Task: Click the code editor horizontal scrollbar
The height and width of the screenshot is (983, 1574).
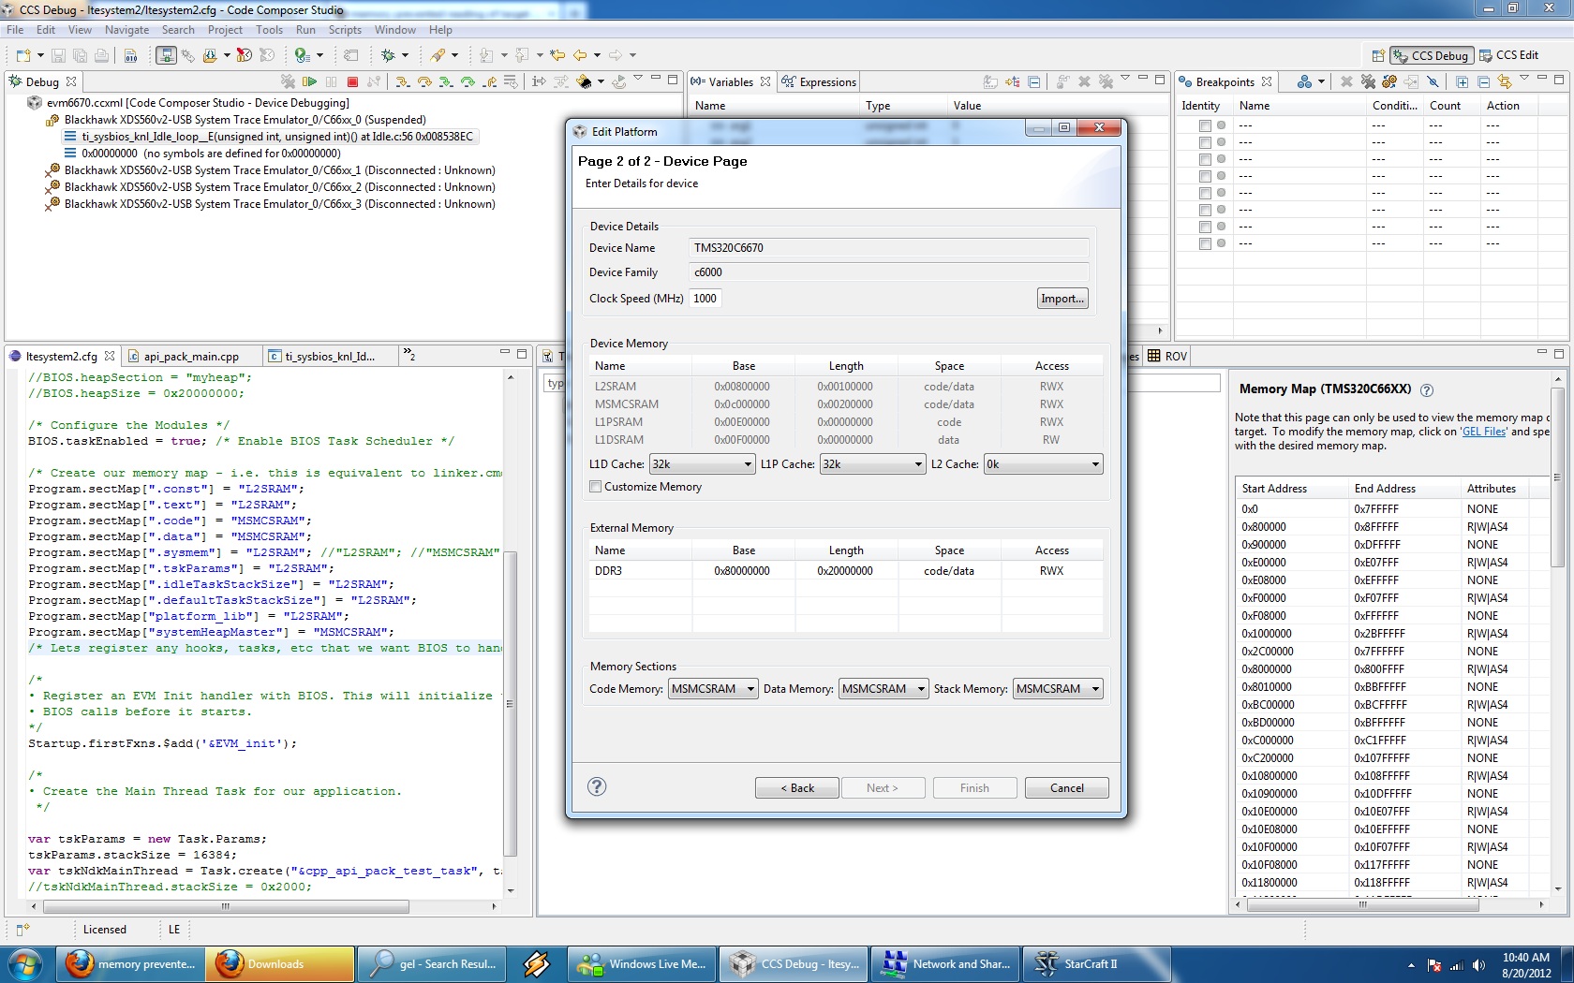Action: [225, 906]
